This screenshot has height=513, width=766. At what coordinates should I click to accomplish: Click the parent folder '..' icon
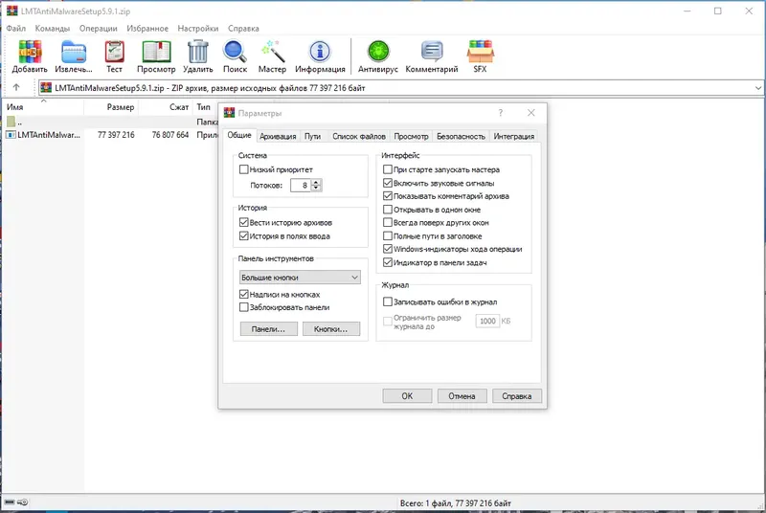pos(11,122)
